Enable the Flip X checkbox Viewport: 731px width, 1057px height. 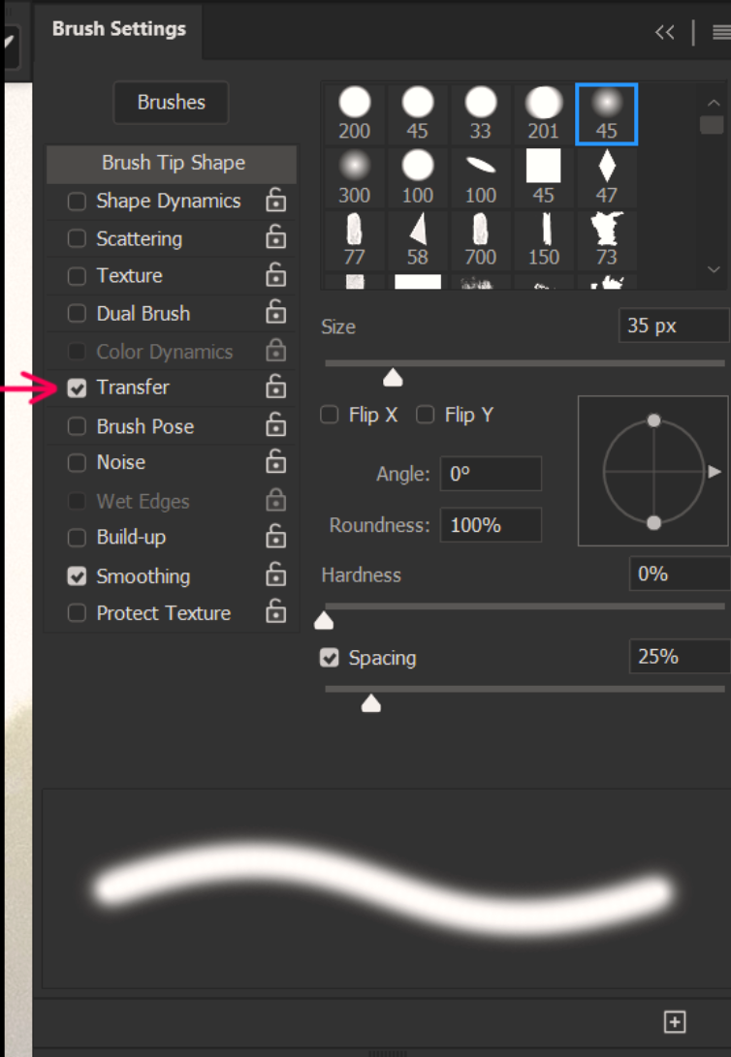tap(330, 416)
